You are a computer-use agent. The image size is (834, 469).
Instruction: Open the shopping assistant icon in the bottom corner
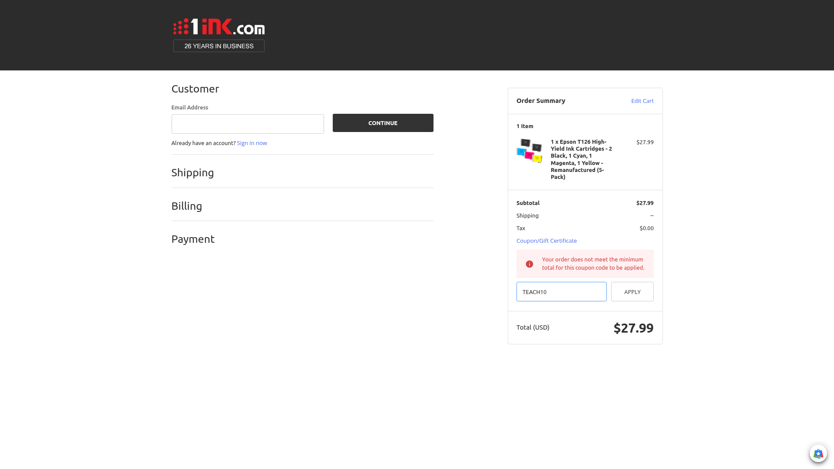[x=818, y=454]
